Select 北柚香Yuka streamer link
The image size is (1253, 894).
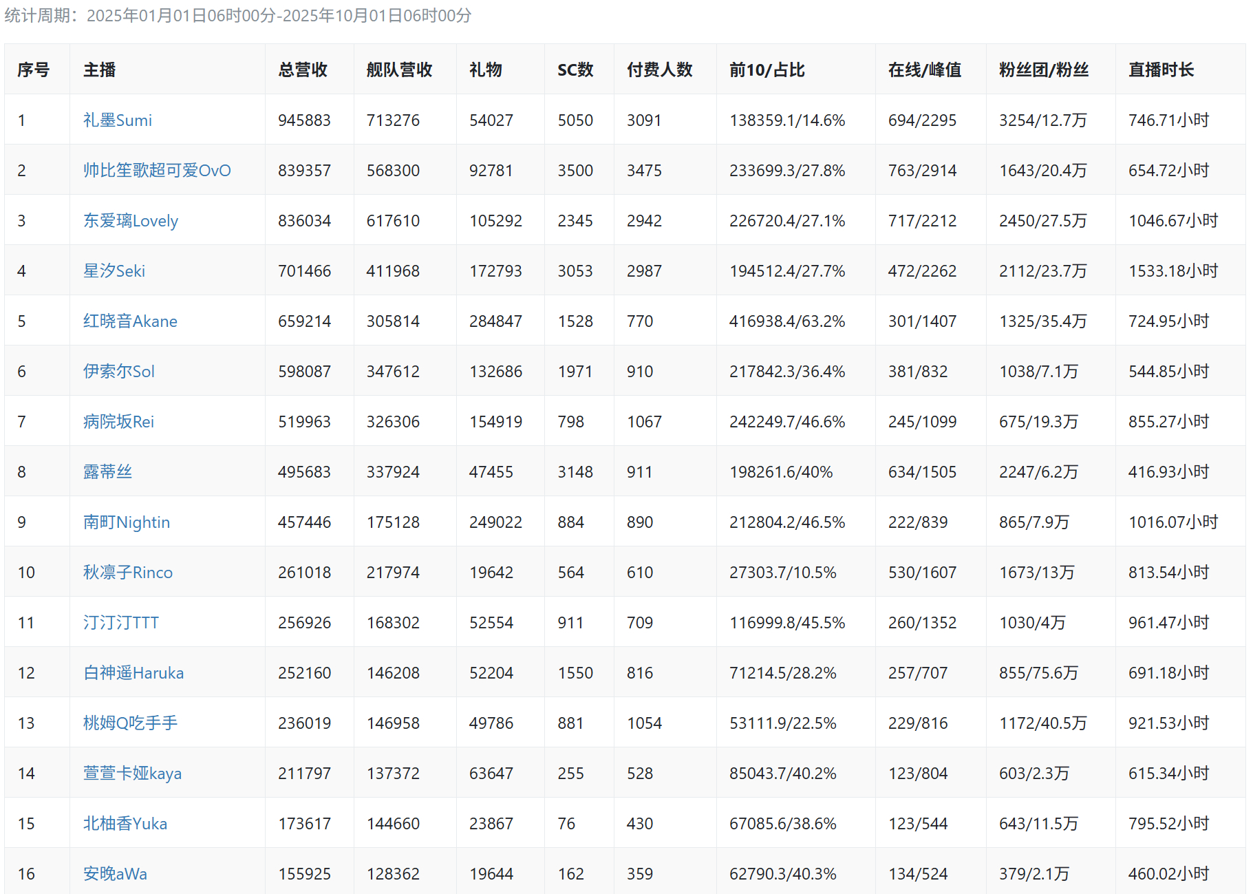pos(125,824)
